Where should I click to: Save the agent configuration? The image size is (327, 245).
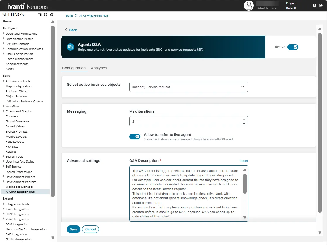[x=74, y=229]
